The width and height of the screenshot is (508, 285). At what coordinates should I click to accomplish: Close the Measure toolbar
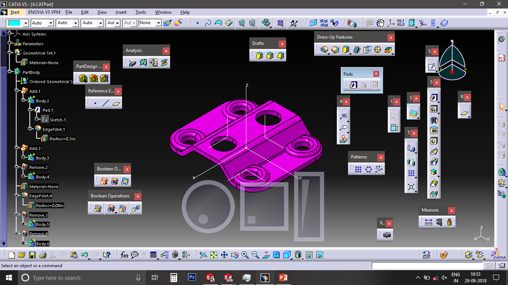pyautogui.click(x=451, y=210)
